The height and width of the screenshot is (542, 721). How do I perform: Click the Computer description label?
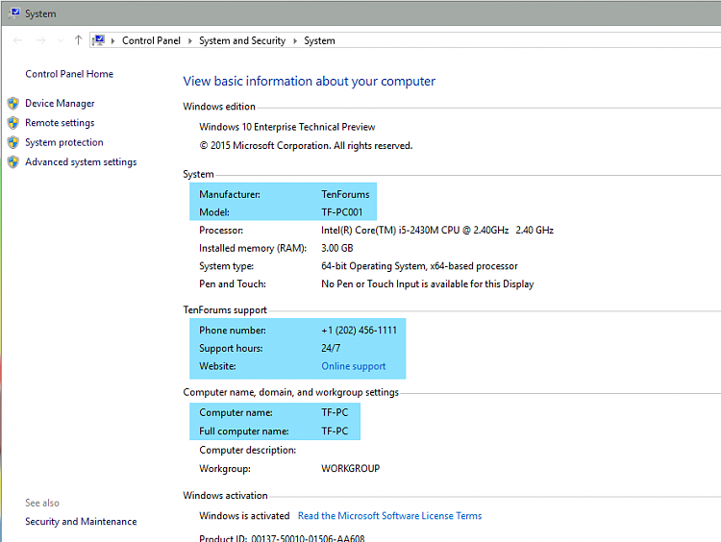point(247,450)
